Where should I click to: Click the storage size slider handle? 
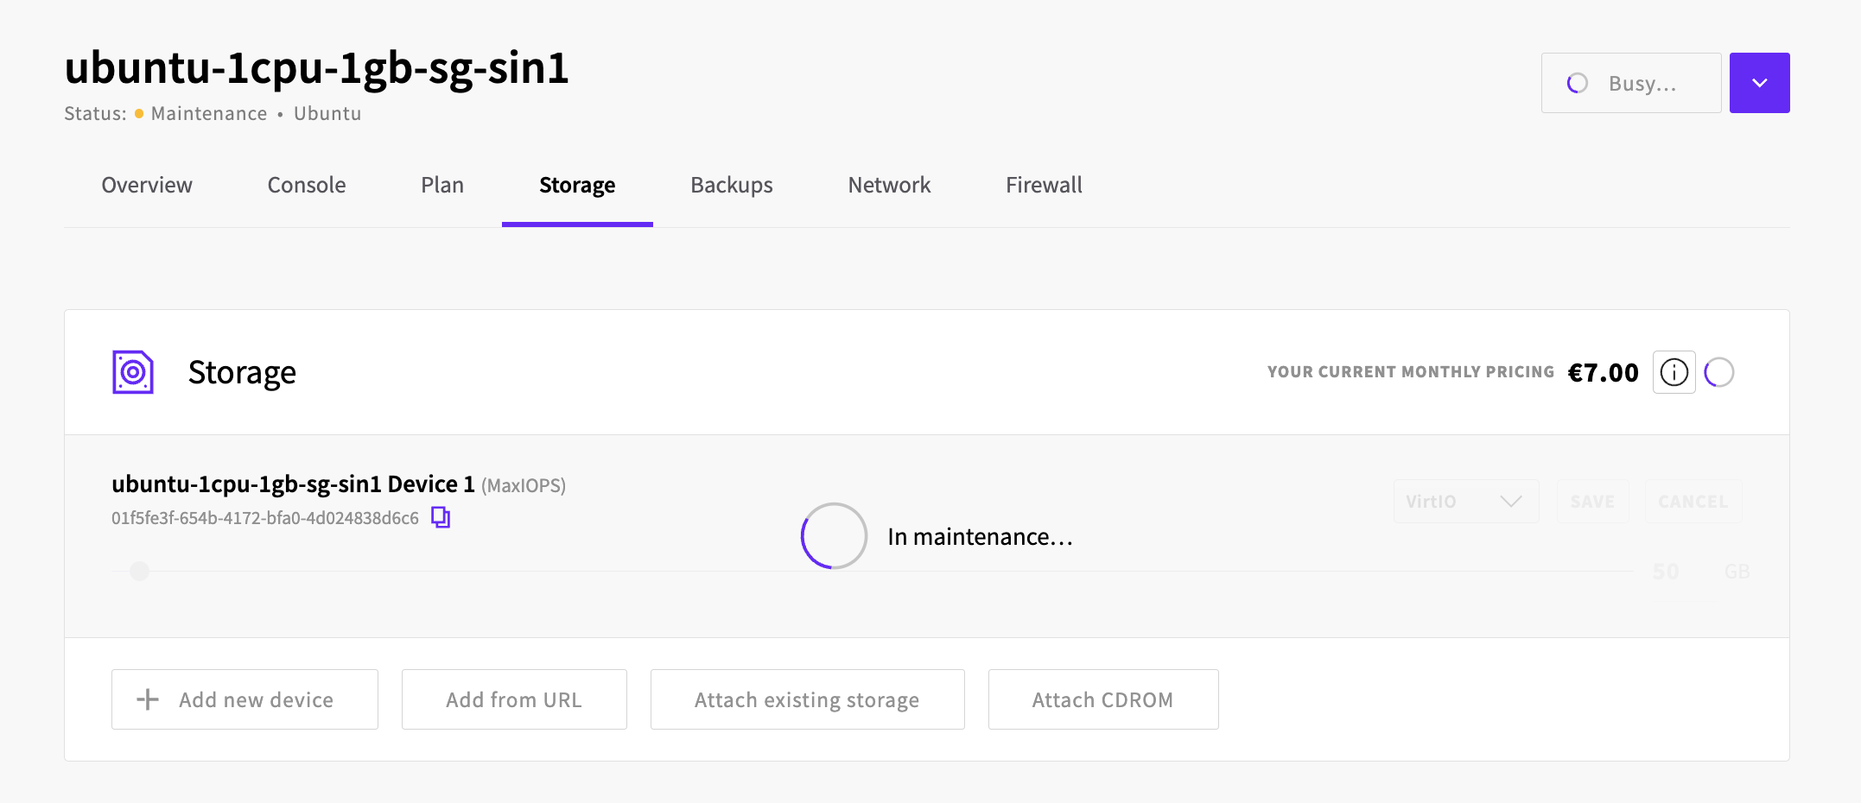139,571
